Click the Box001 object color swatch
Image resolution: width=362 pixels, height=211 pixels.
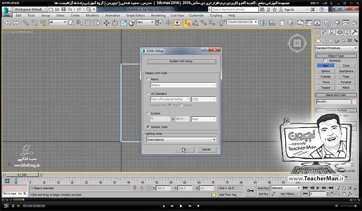pos(354,102)
